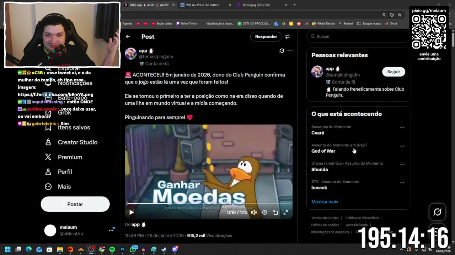Viewport: 455px width, 255px height.
Task: Open the three-dot menu on app's post
Action: [x=290, y=51]
